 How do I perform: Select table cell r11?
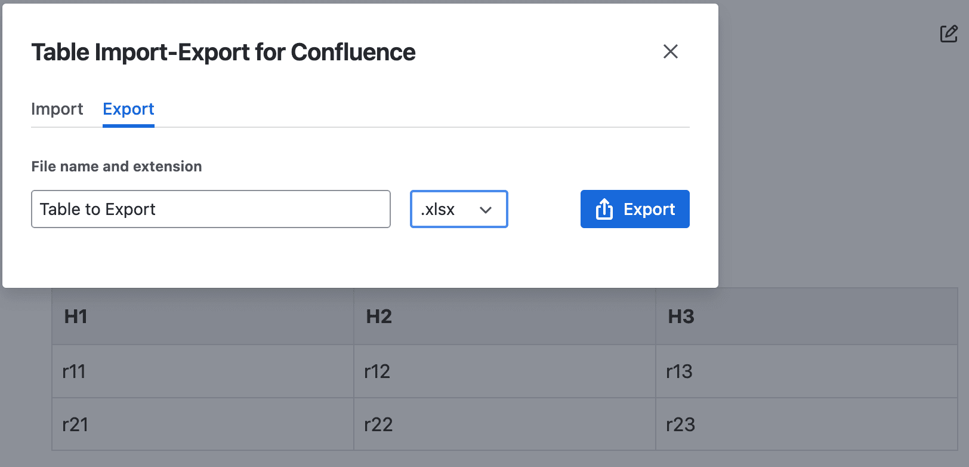click(202, 371)
